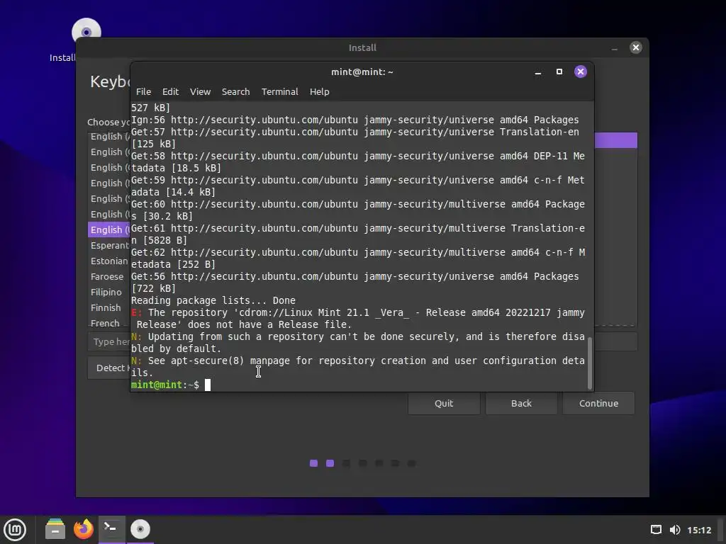This screenshot has width=726, height=544.
Task: Click the show desktop strip beside the clock
Action: click(x=722, y=530)
